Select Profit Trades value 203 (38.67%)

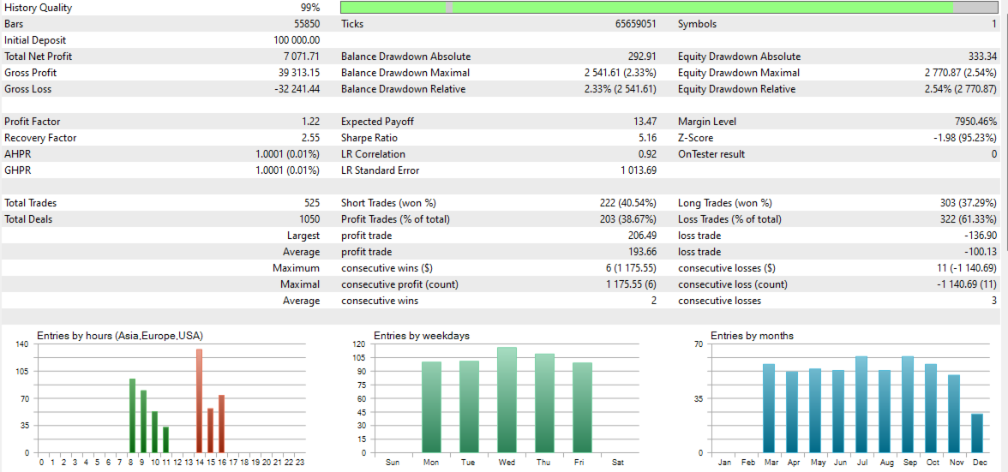pyautogui.click(x=627, y=219)
